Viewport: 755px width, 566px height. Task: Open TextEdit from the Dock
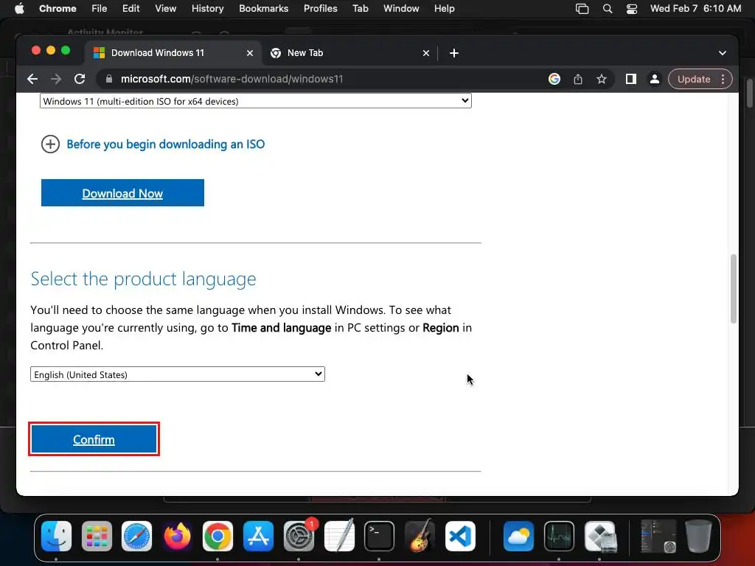coord(339,537)
